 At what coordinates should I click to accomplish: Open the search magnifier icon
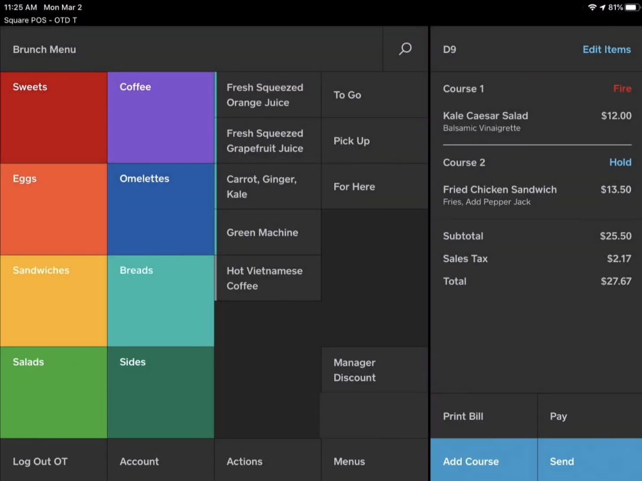(x=405, y=49)
